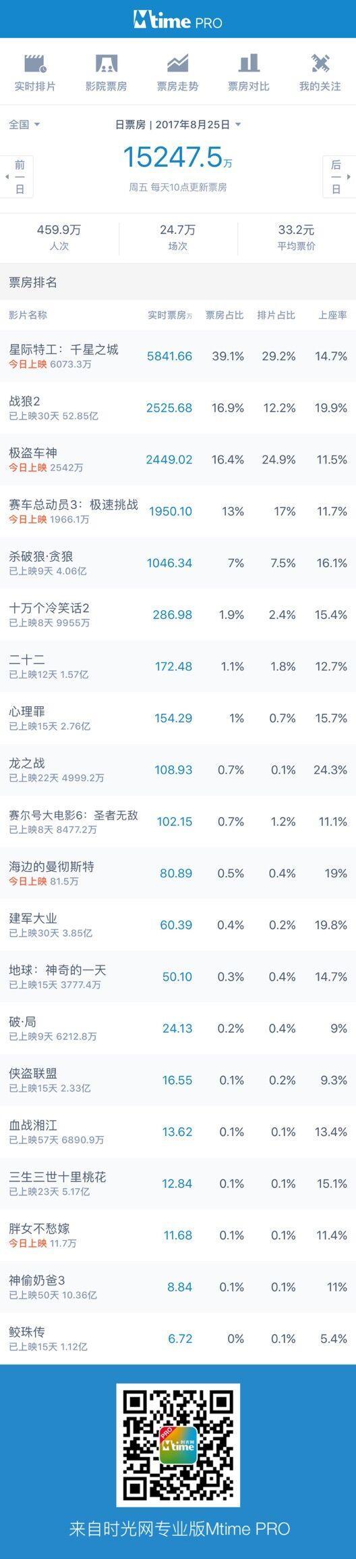Open 神偷奶爸3 movie entry
Image resolution: width=356 pixels, height=1559 pixels.
pyautogui.click(x=178, y=1287)
